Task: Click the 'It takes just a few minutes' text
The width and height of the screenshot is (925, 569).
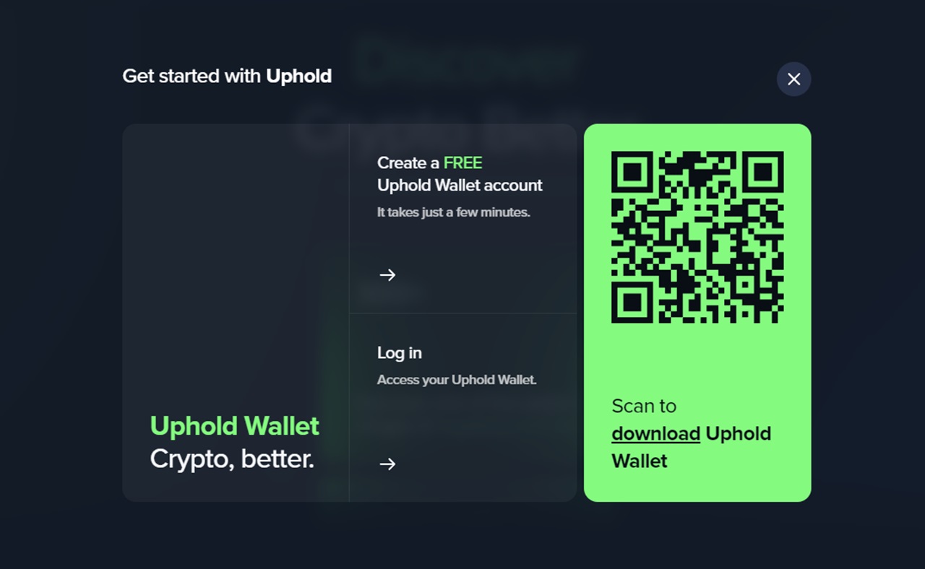Action: click(454, 212)
